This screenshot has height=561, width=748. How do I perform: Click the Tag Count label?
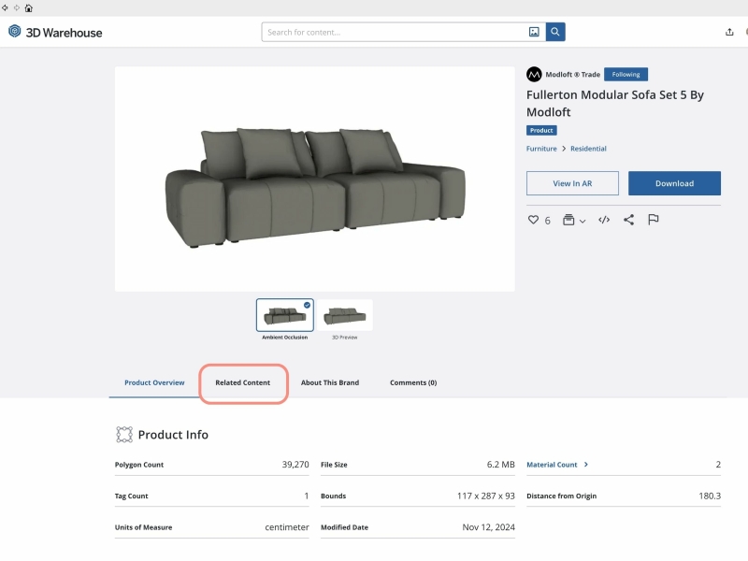pyautogui.click(x=131, y=496)
